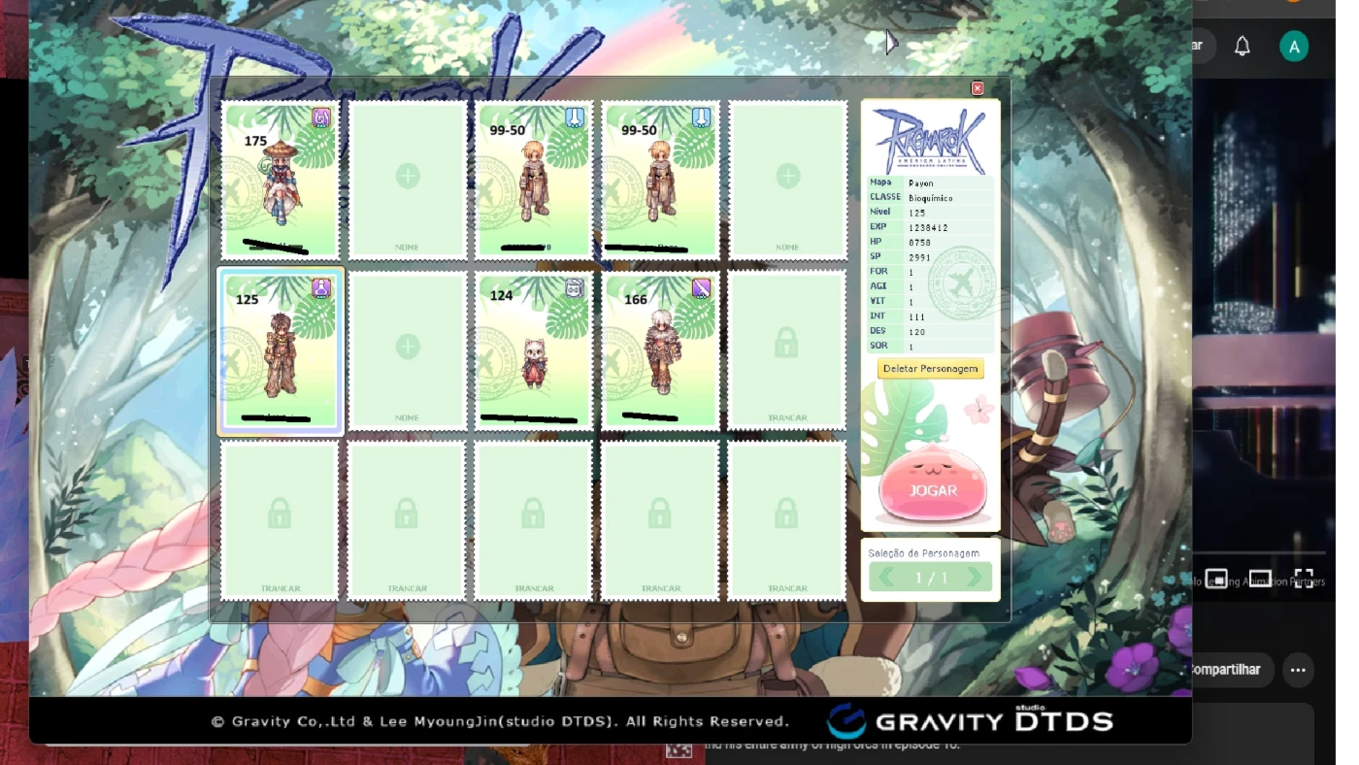Create a character in the empty slot beside the 125 card
Screen dimensions: 1359x765
tap(408, 350)
